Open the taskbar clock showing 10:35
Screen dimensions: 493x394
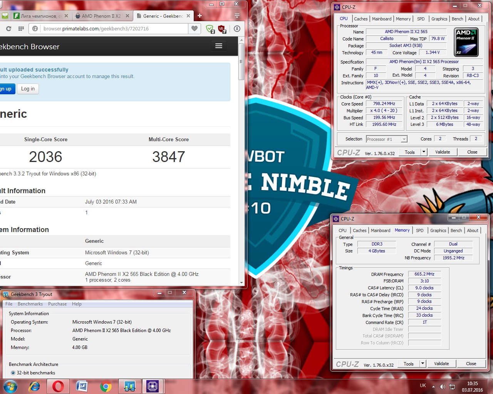(472, 387)
